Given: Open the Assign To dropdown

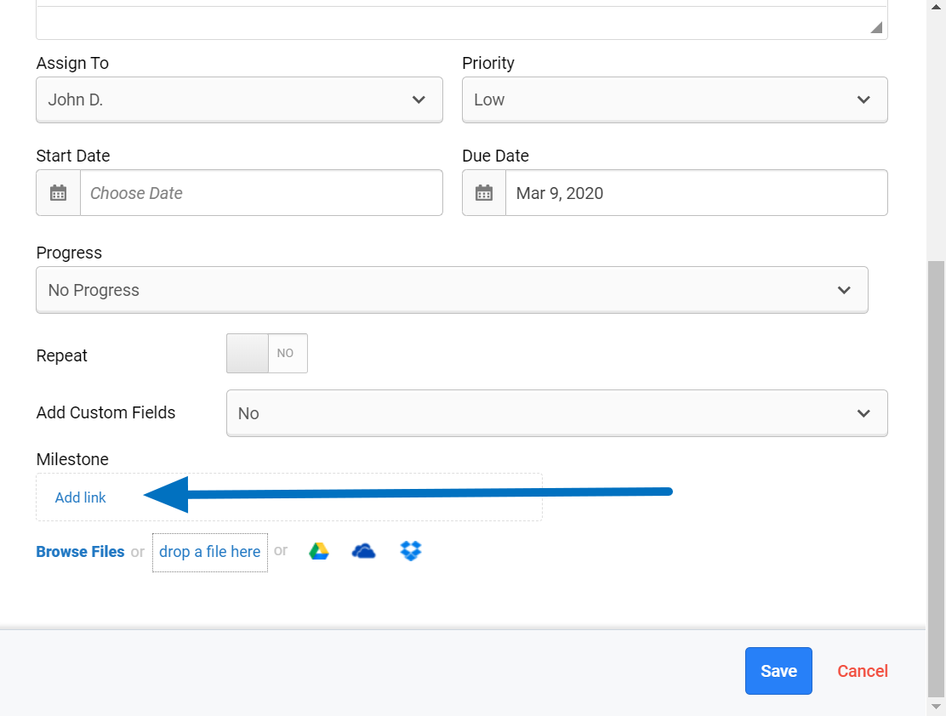Looking at the screenshot, I should click(x=239, y=99).
